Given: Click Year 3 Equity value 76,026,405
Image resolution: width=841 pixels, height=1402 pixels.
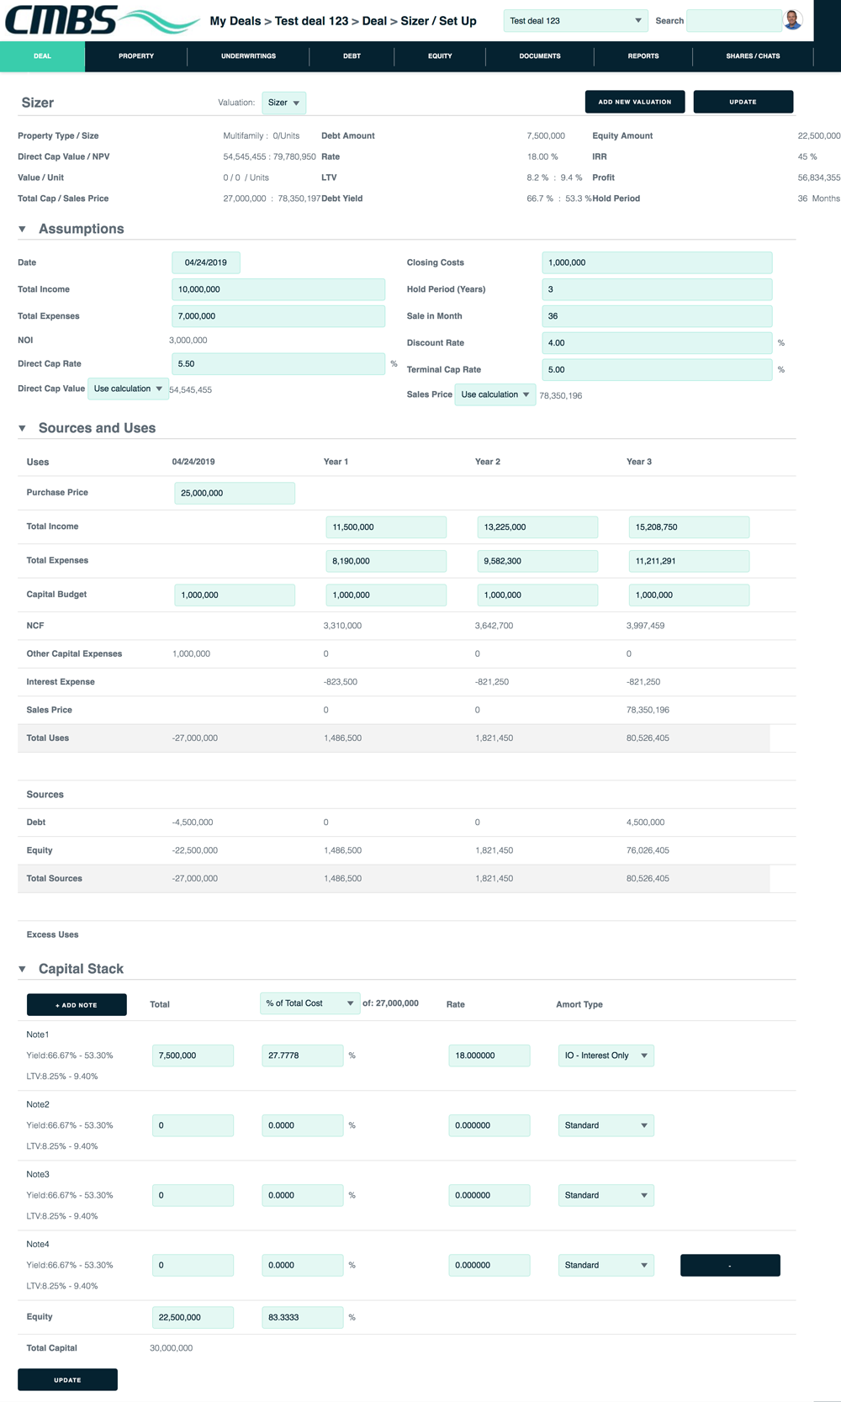Looking at the screenshot, I should (648, 850).
